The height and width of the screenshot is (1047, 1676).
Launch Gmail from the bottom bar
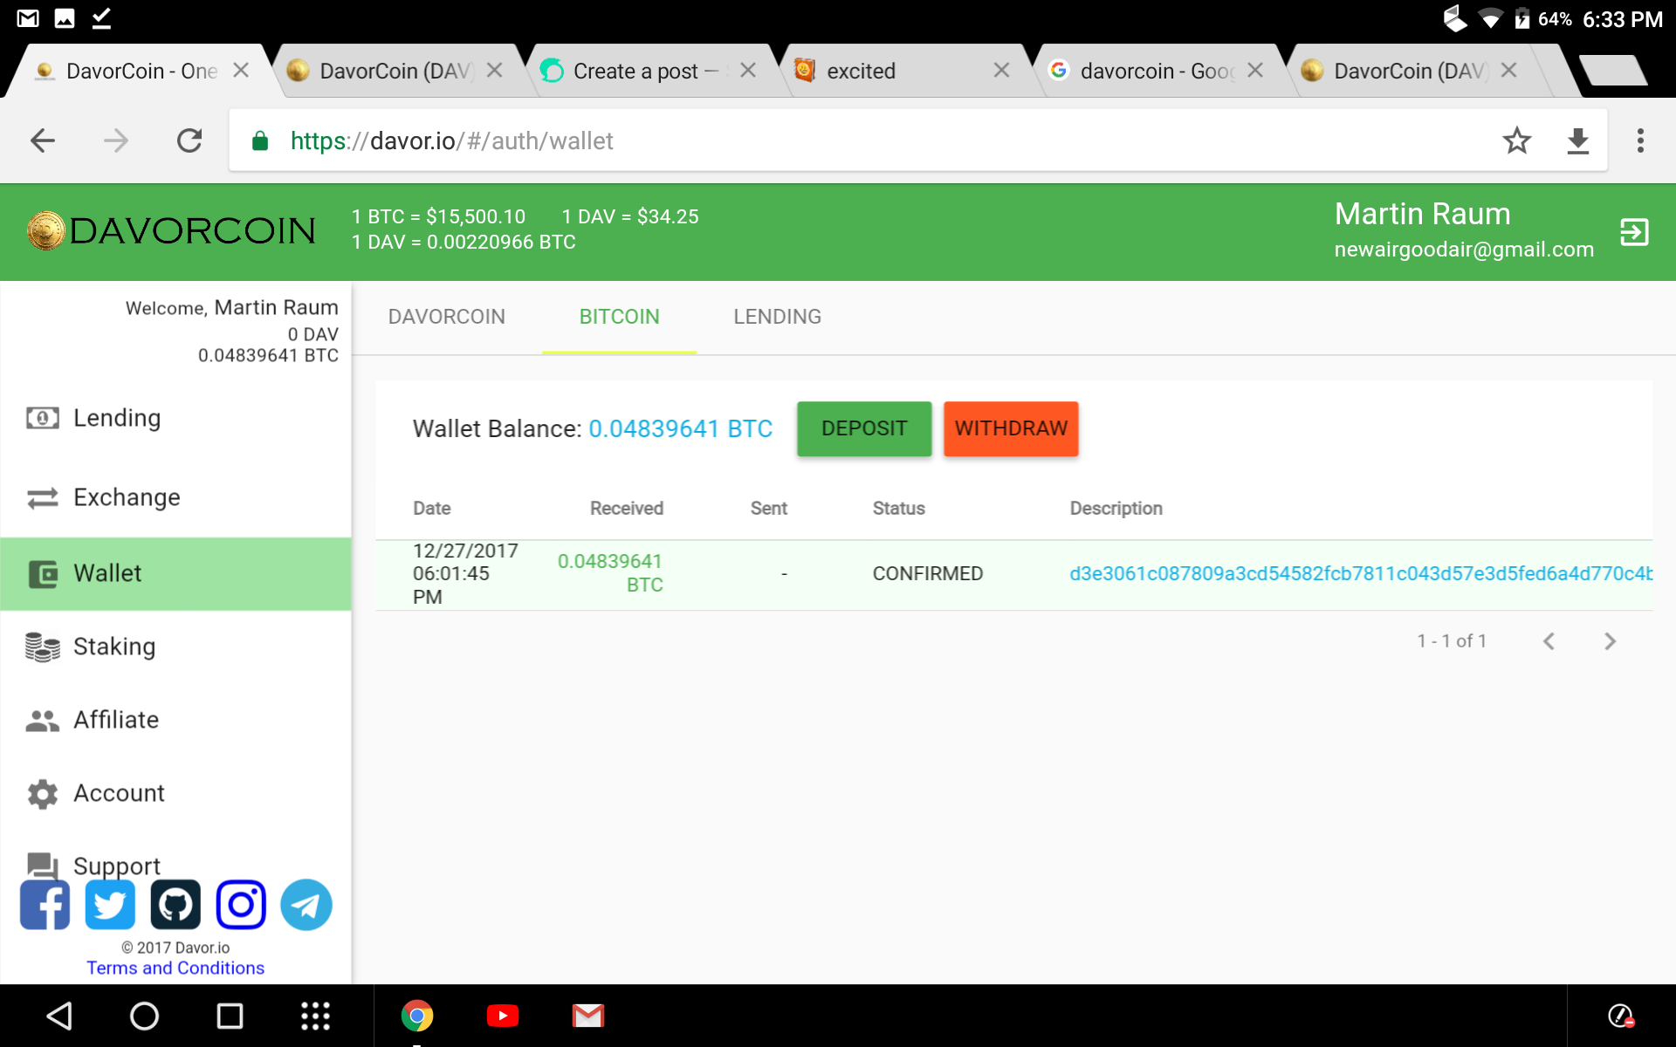tap(588, 1016)
